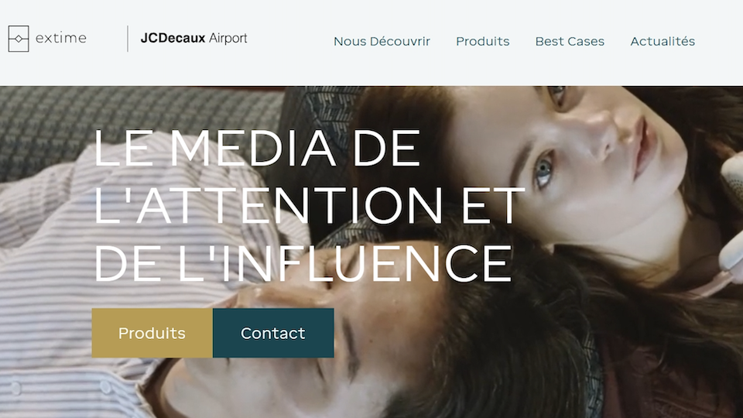Open the Actualités section
The width and height of the screenshot is (743, 418).
pos(663,41)
